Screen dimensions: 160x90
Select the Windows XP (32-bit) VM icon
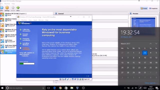point(2,14)
